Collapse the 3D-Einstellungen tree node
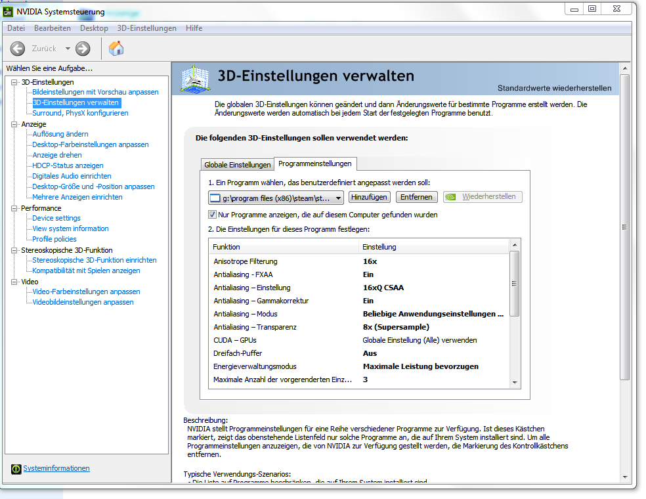Image resolution: width=646 pixels, height=499 pixels. (x=14, y=82)
